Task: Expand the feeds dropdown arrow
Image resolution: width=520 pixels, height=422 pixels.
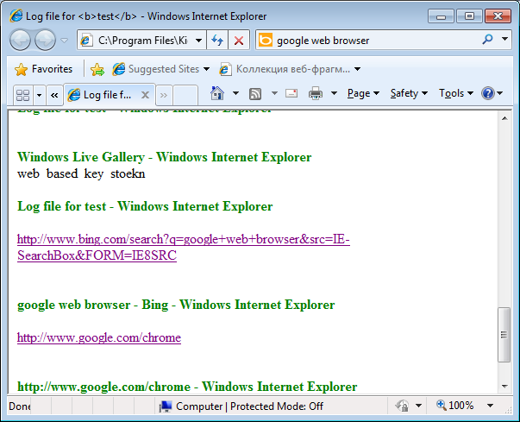Action: click(x=274, y=93)
